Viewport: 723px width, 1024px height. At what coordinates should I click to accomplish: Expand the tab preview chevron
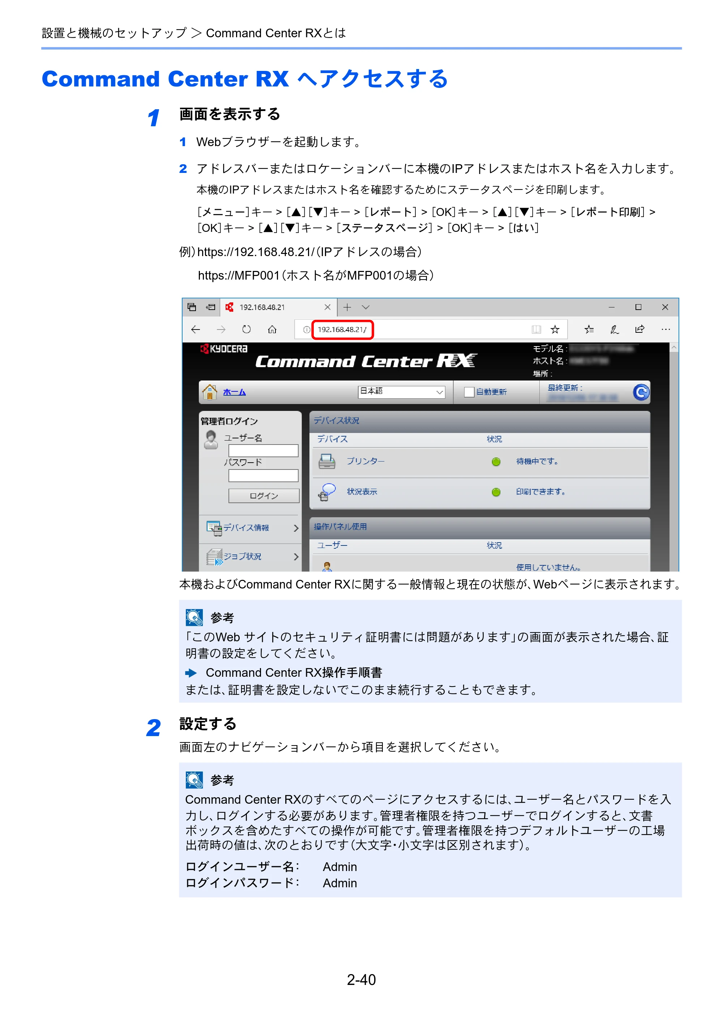365,307
